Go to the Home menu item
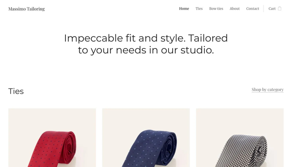The height and width of the screenshot is (167, 292). pos(184,9)
